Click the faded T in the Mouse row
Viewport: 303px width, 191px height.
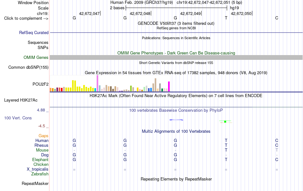click(x=277, y=150)
